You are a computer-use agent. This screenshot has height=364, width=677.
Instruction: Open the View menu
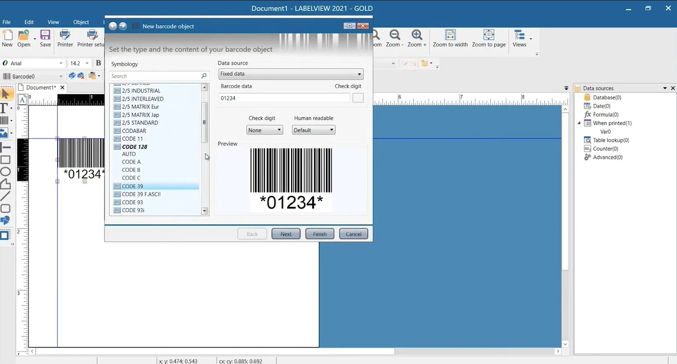click(x=53, y=22)
